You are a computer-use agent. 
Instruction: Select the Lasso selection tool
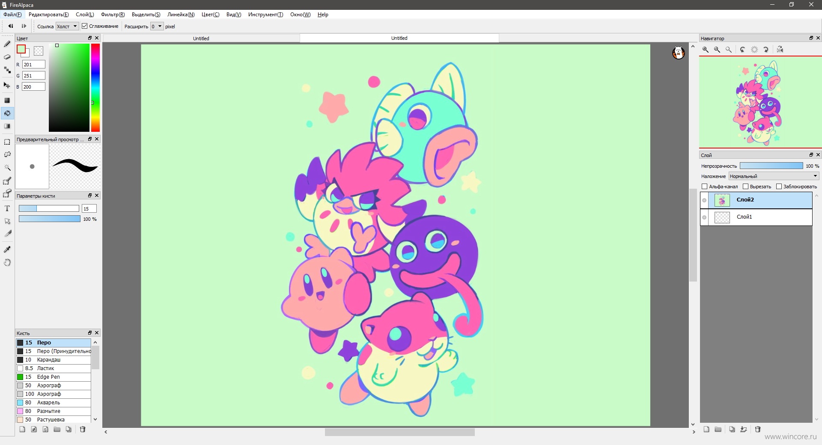point(7,154)
